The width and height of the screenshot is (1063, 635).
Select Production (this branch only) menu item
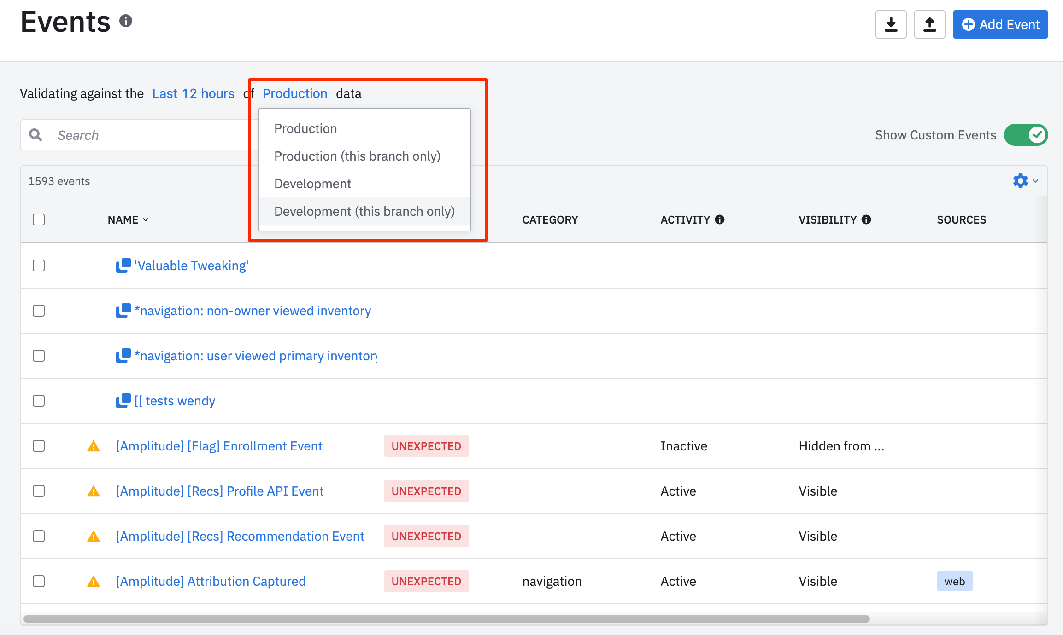tap(357, 156)
